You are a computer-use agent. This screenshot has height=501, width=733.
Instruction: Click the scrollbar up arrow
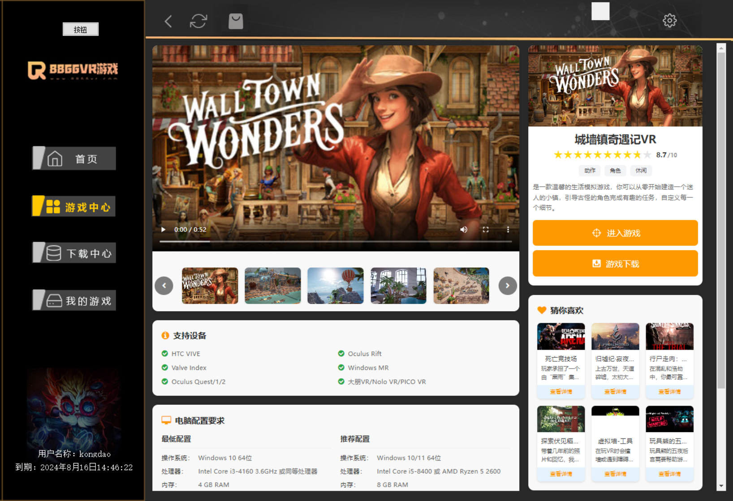coord(721,48)
